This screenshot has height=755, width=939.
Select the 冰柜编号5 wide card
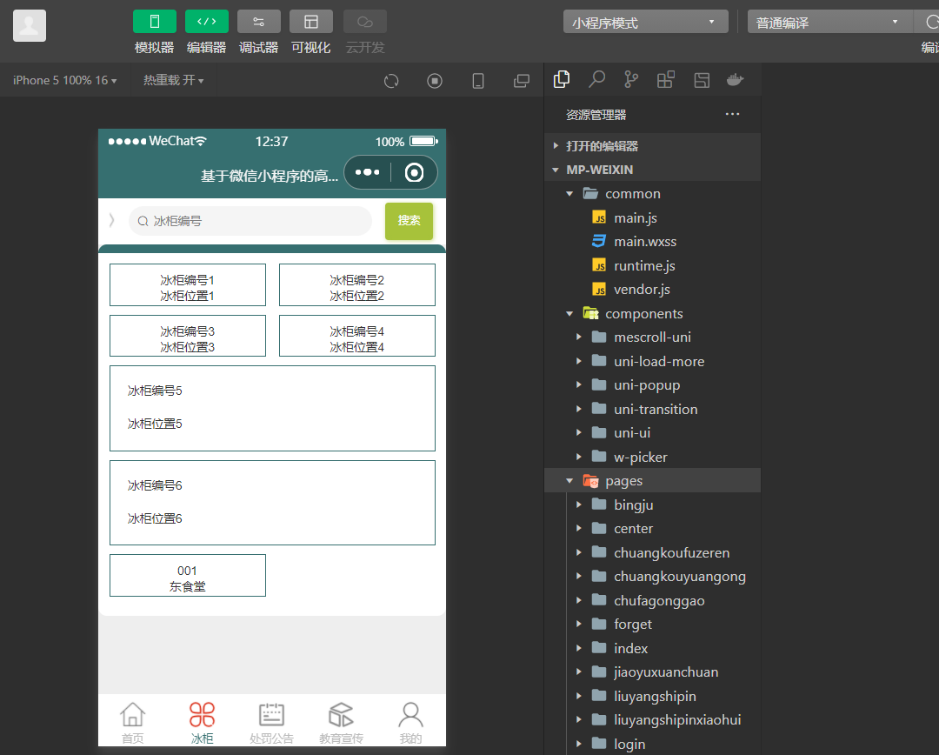272,408
